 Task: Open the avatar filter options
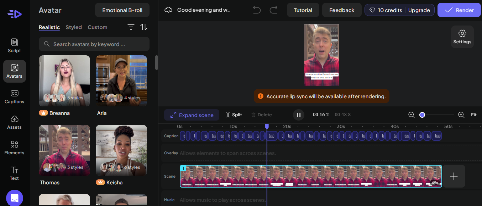click(x=131, y=27)
